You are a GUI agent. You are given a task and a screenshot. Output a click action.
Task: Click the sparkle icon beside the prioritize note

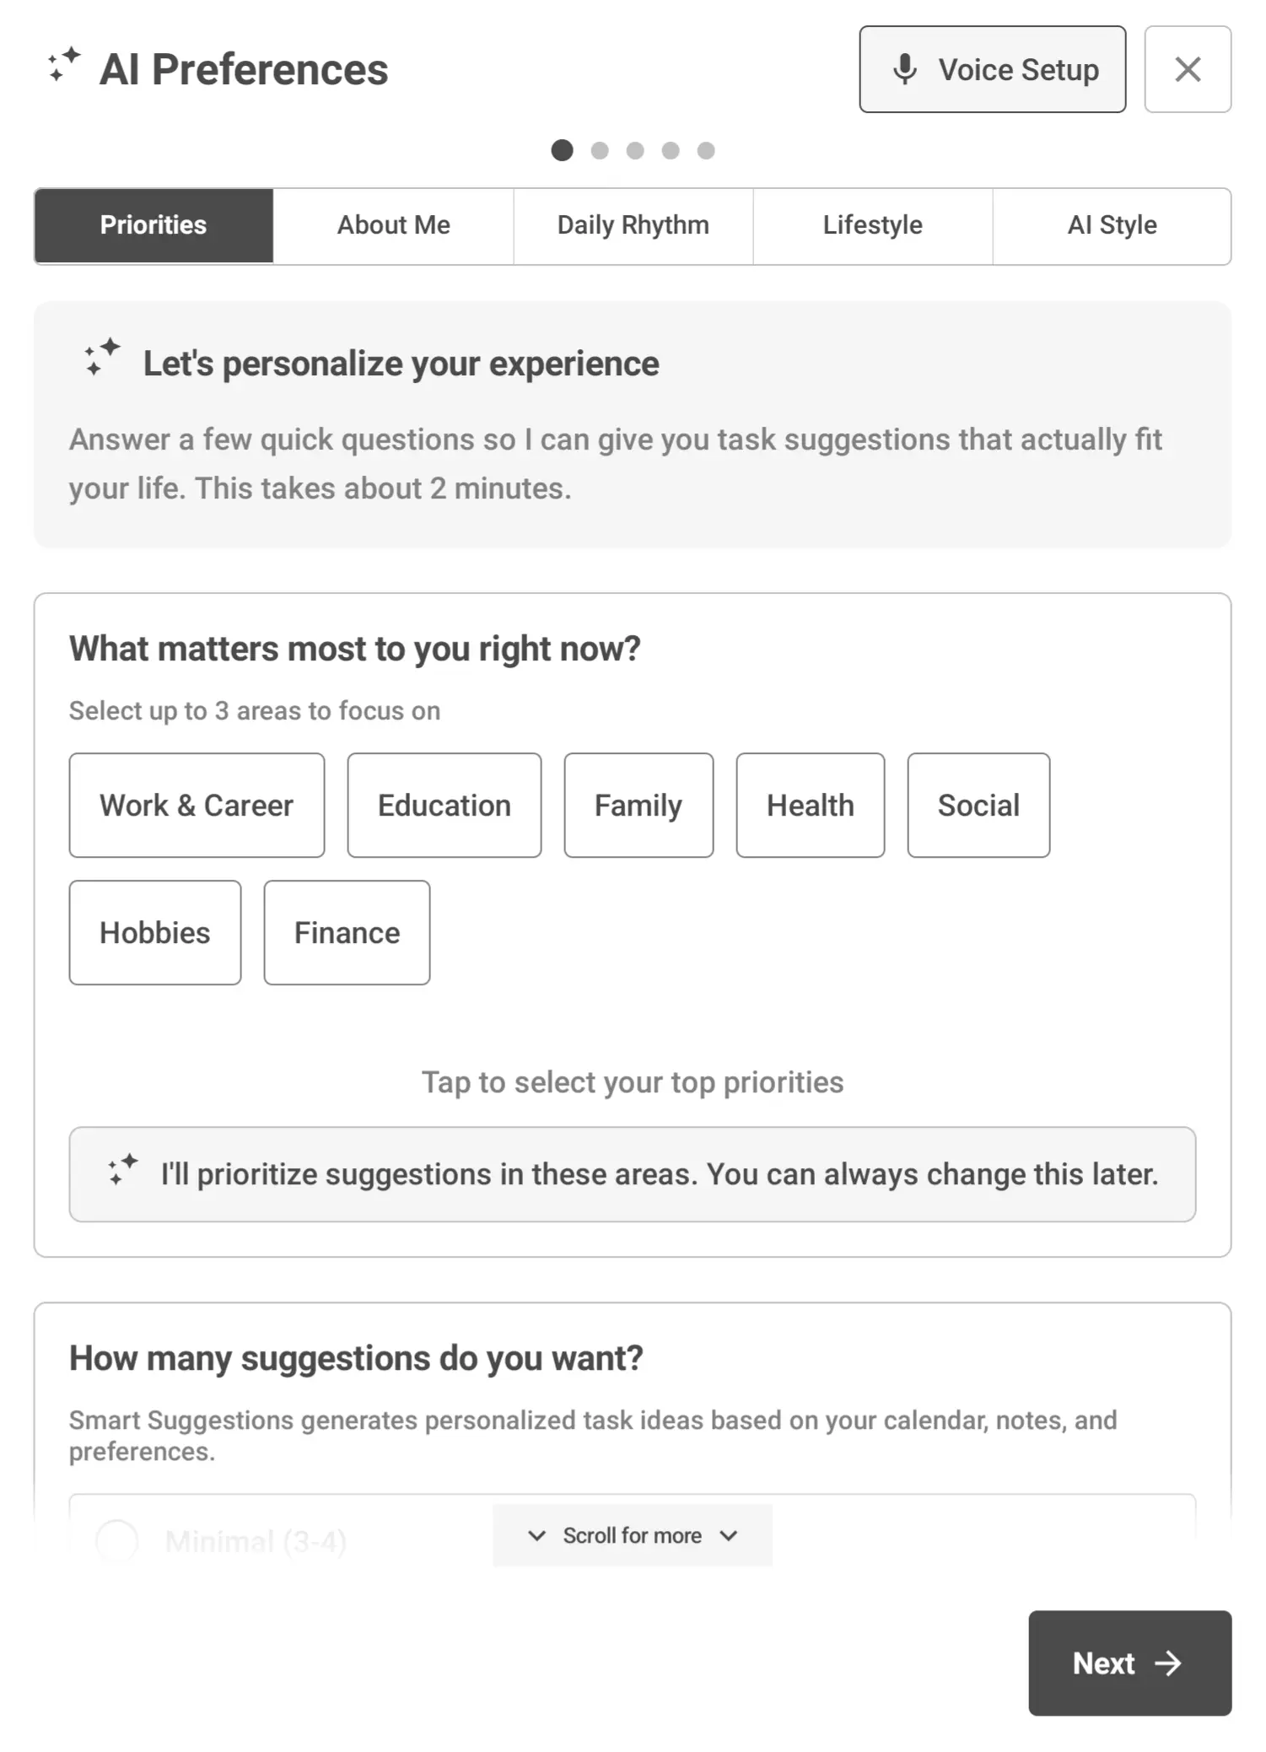pyautogui.click(x=123, y=1172)
